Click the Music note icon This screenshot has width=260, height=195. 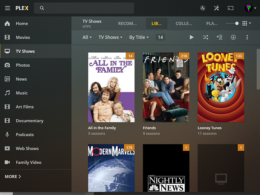tap(7, 93)
